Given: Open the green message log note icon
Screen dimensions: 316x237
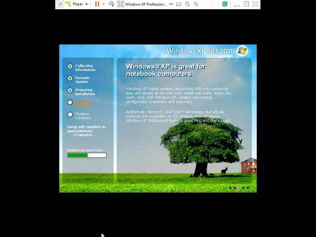Looking at the screenshot, I should coord(225,4).
